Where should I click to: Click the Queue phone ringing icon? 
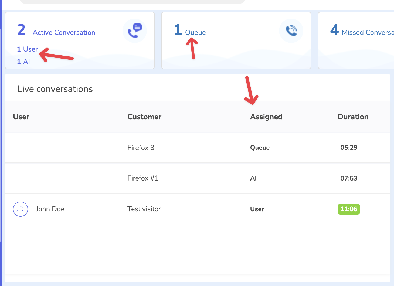pos(291,31)
